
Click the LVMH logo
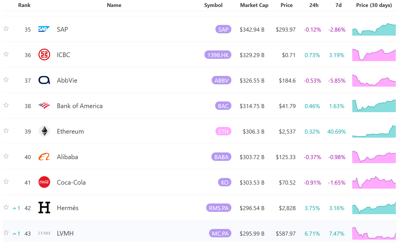click(x=44, y=233)
